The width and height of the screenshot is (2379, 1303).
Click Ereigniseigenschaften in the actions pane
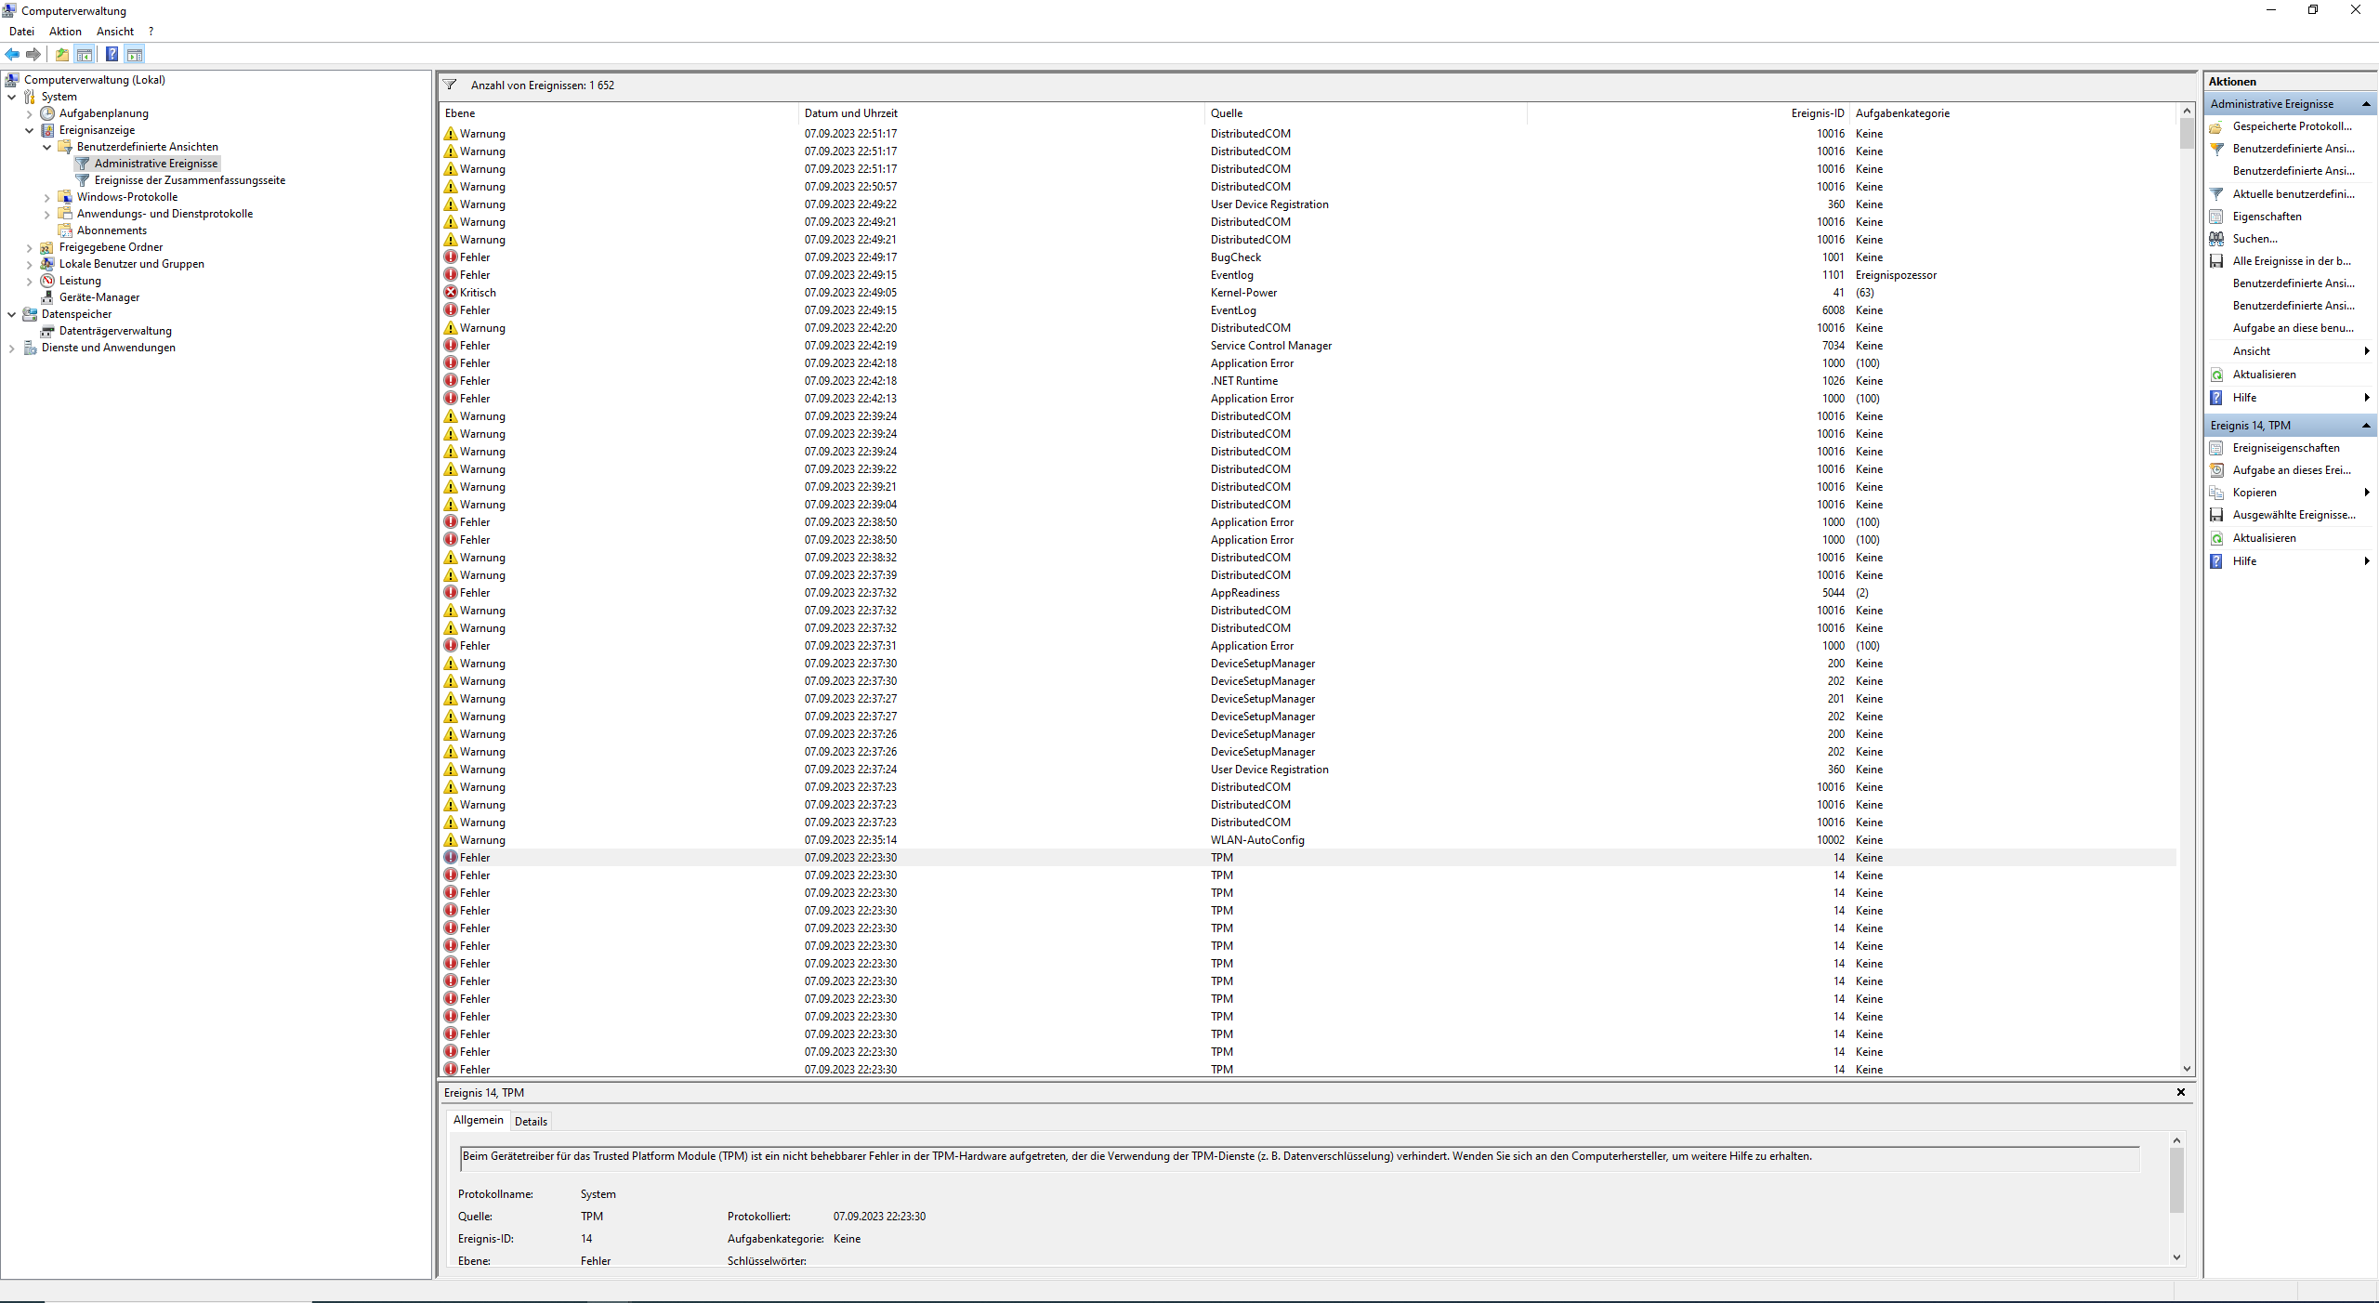pyautogui.click(x=2285, y=448)
